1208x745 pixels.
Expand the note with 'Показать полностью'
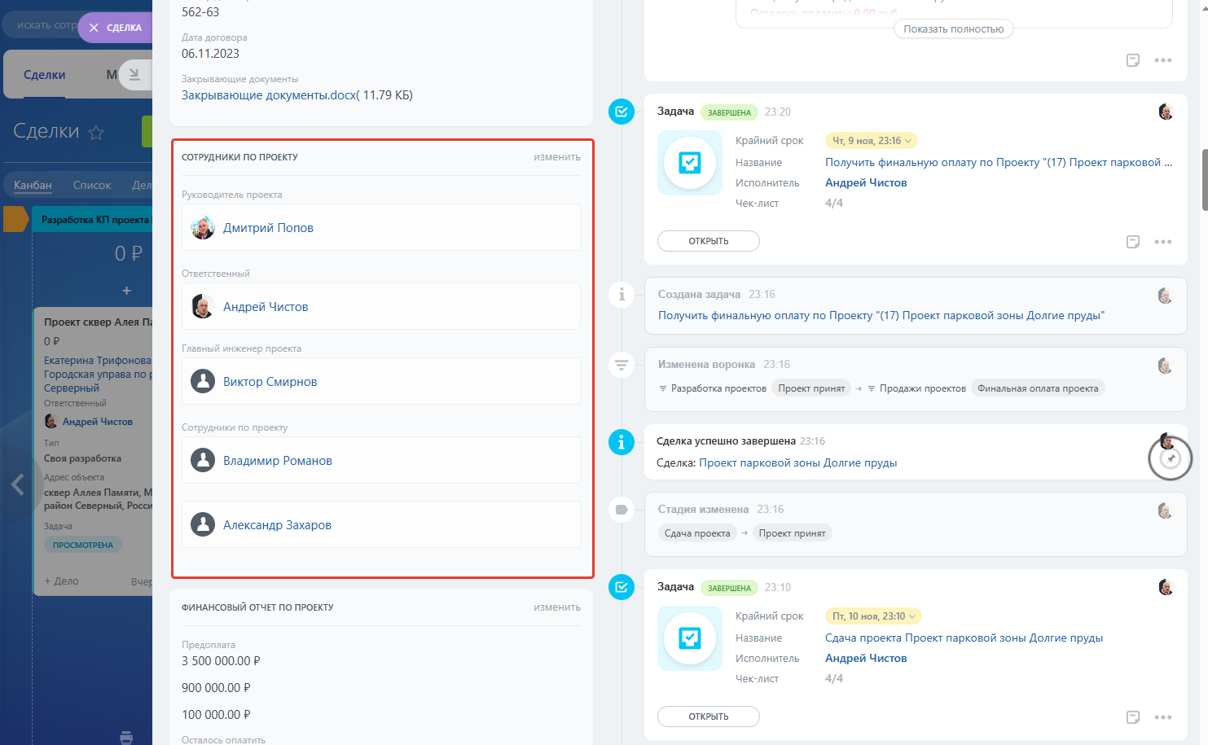point(953,29)
